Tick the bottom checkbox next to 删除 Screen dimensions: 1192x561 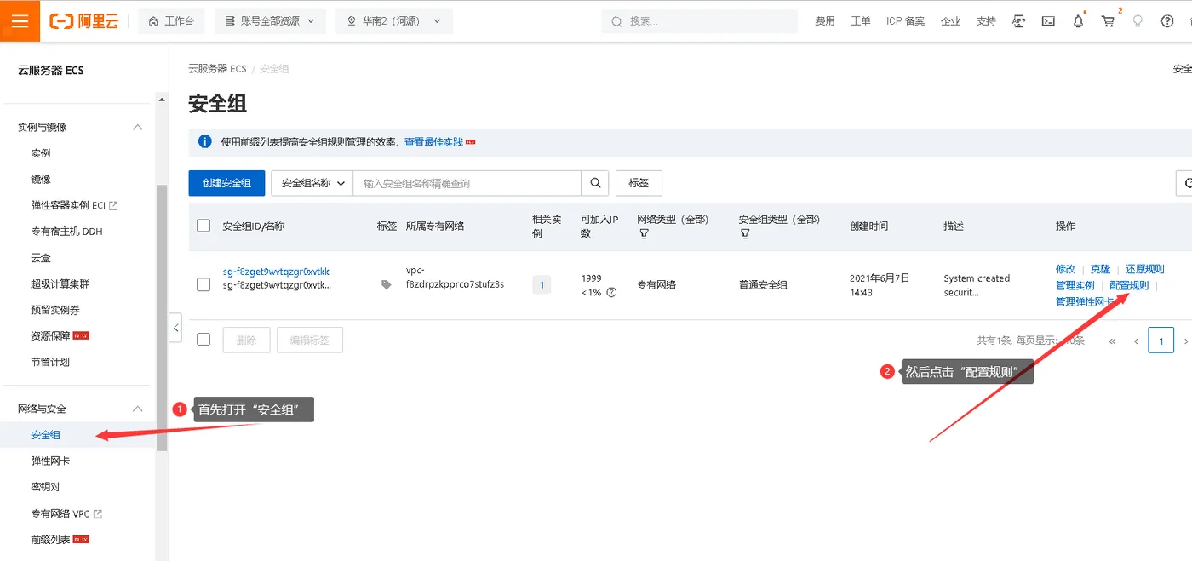[203, 339]
